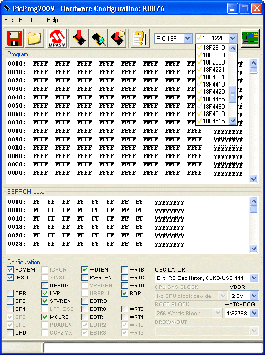The width and height of the screenshot is (265, 355).
Task: Uncheck the WDTEN checkbox
Action: click(84, 269)
